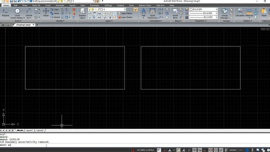Image resolution: width=270 pixels, height=152 pixels.
Task: Click the Mirror icon in Modify panel
Action: [x=63, y=13]
